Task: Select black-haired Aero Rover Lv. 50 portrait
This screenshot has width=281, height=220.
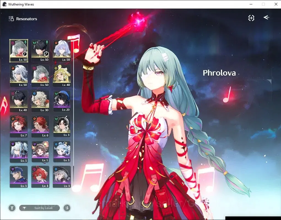Action: tap(40, 51)
